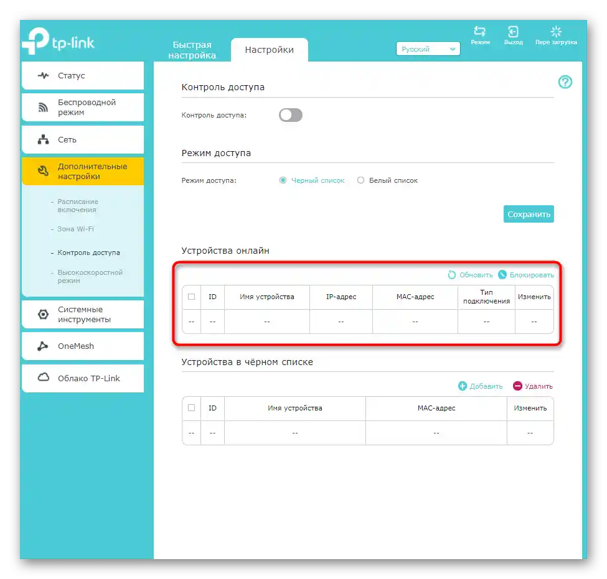Click the Блокировать block icon
This screenshot has width=607, height=579.
502,275
